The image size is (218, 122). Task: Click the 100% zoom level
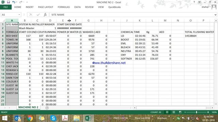click(214, 112)
